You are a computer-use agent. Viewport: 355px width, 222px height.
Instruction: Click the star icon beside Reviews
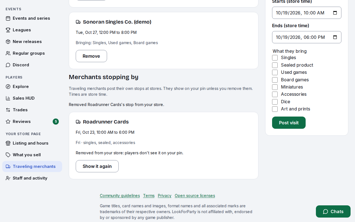coord(8,122)
